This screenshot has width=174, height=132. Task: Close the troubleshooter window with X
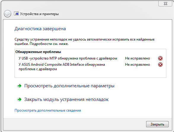point(165,4)
